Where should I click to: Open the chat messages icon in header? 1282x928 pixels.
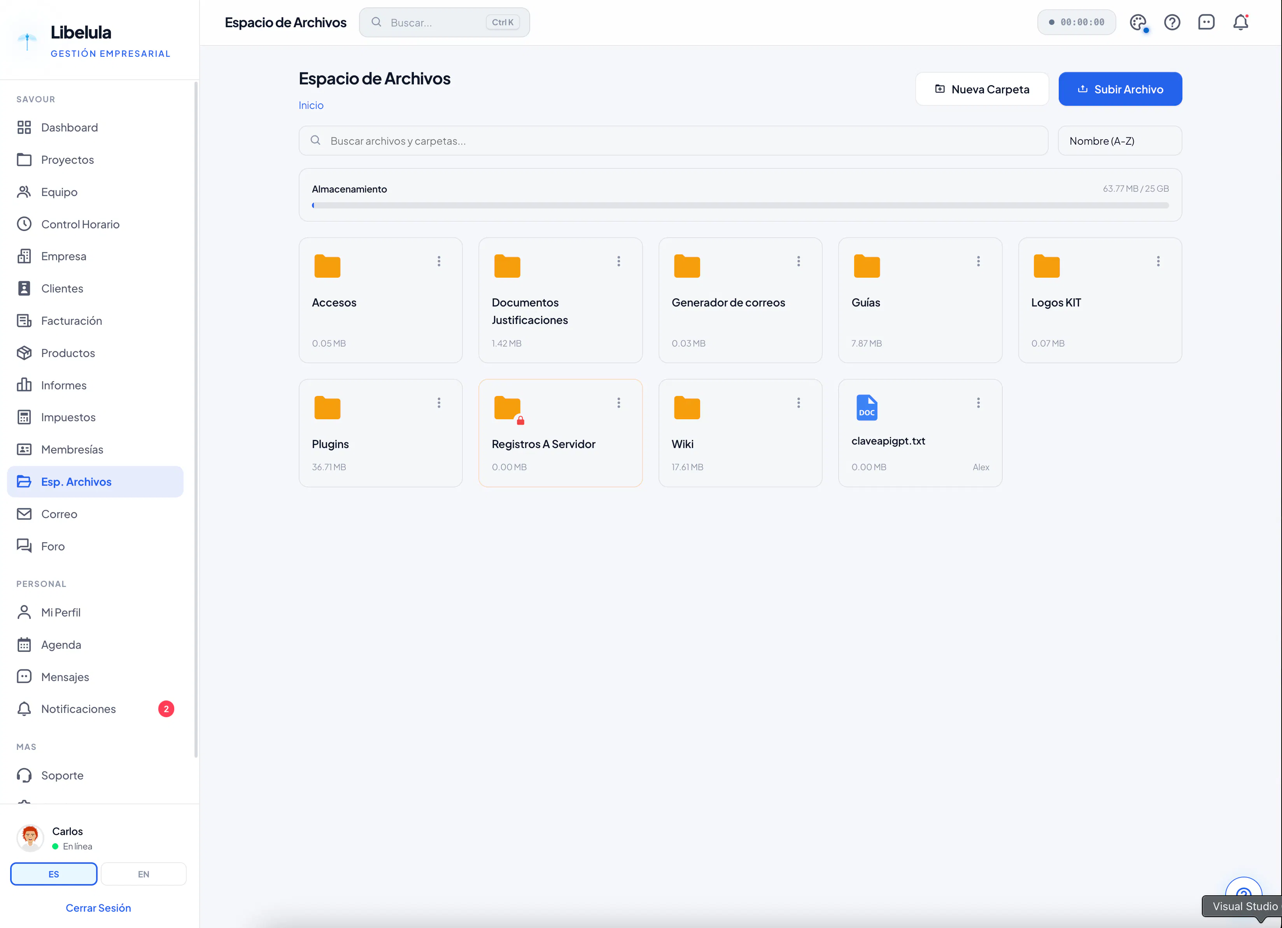coord(1206,23)
